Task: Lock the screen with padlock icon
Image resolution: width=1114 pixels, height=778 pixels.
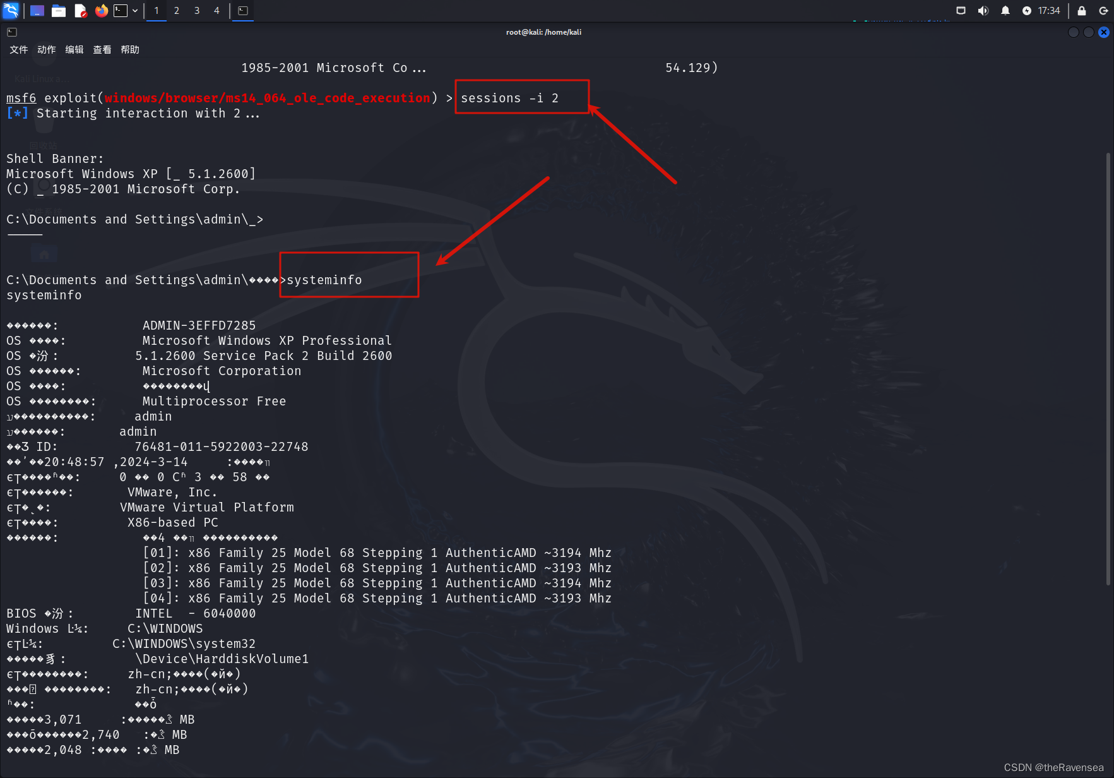Action: click(x=1082, y=11)
